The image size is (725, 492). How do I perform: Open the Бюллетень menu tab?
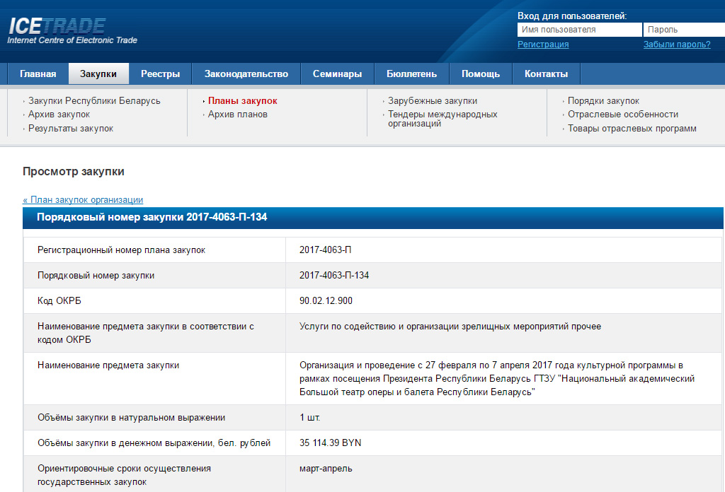click(411, 74)
